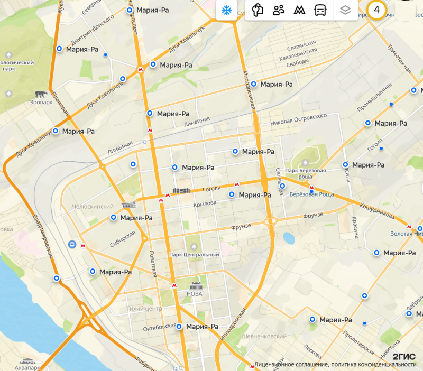Select the Зоопарк polar bear landmark icon
The image size is (423, 371).
[41, 95]
